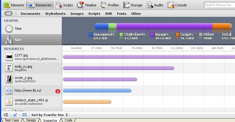235x122 pixels.
Task: Toggle the console drawer icon
Action: (5, 115)
